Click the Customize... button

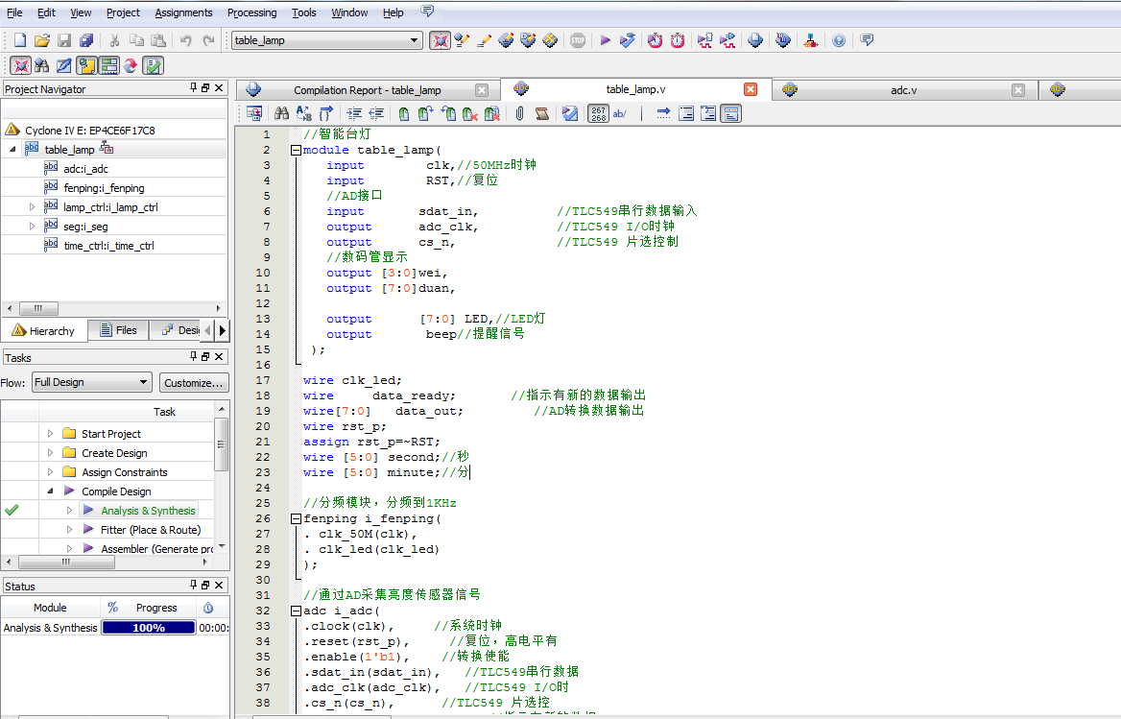pyautogui.click(x=194, y=382)
